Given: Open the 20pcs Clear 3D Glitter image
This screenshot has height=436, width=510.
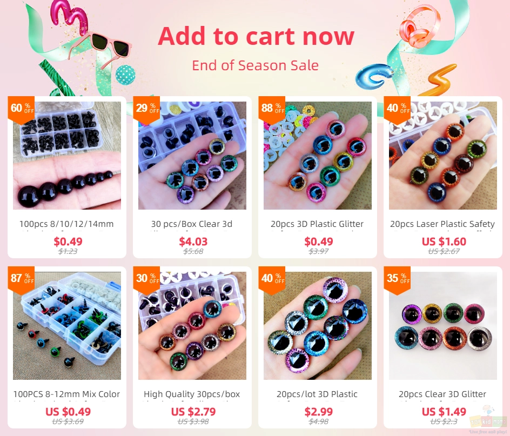Looking at the screenshot, I should (442, 326).
